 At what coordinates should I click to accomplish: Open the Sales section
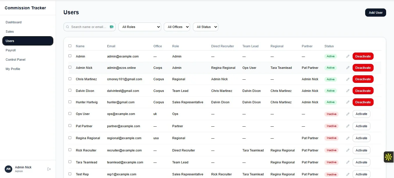pos(28,32)
